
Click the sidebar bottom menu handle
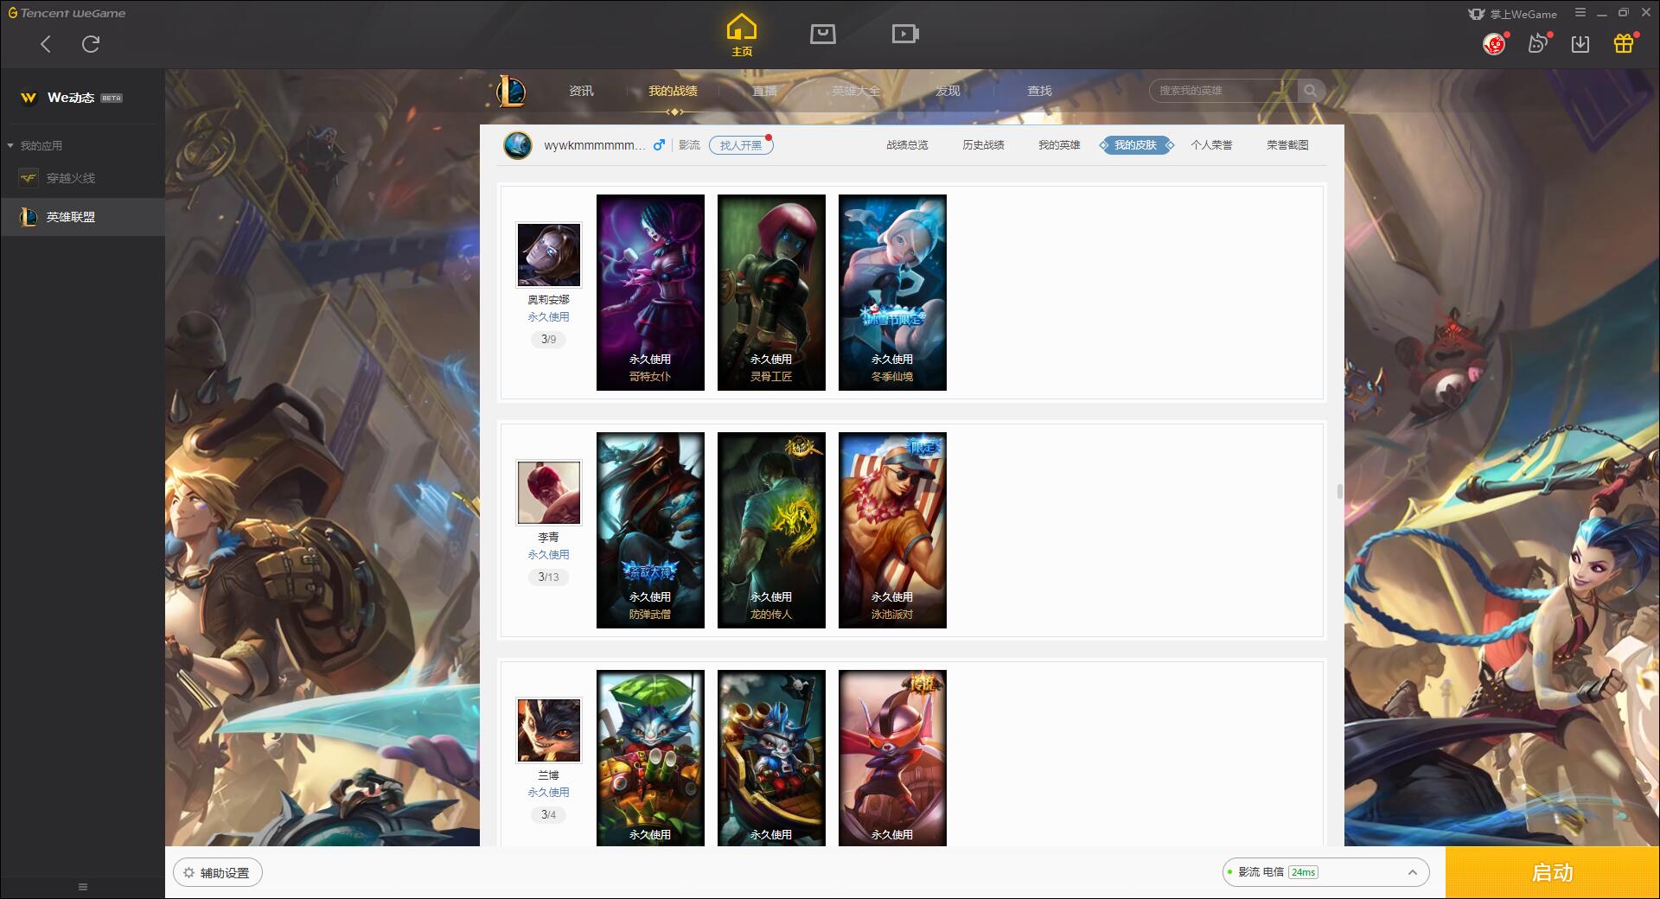point(83,887)
